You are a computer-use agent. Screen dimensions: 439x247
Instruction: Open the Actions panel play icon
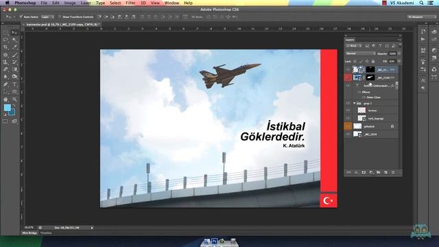coord(423,40)
